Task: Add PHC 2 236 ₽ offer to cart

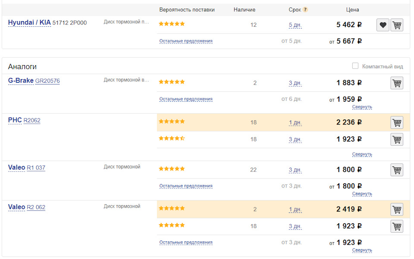Action: pos(397,122)
